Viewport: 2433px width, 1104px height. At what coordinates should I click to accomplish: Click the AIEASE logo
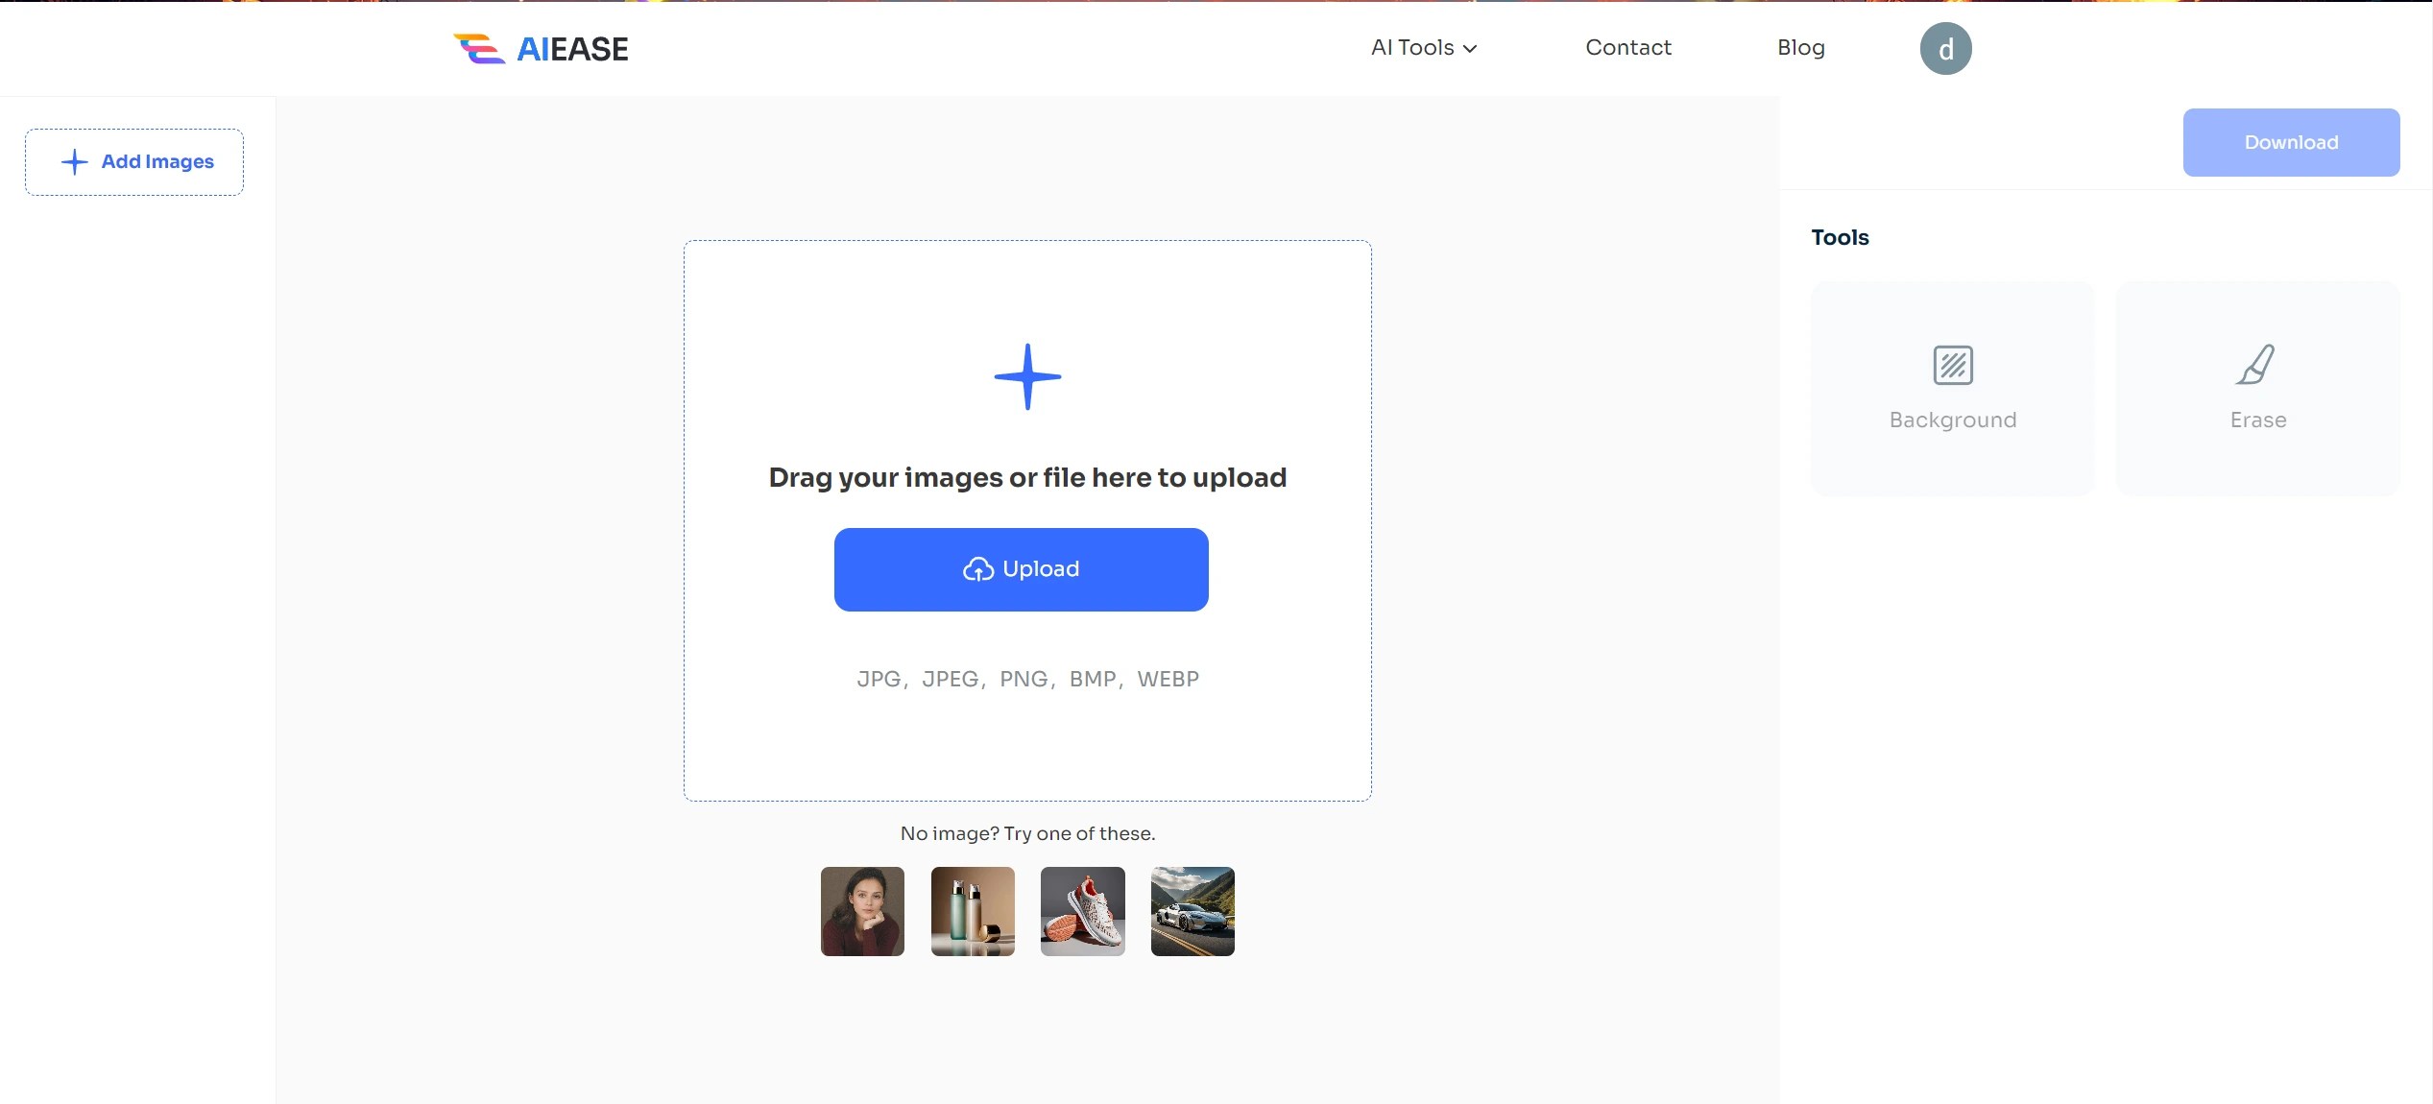click(541, 47)
